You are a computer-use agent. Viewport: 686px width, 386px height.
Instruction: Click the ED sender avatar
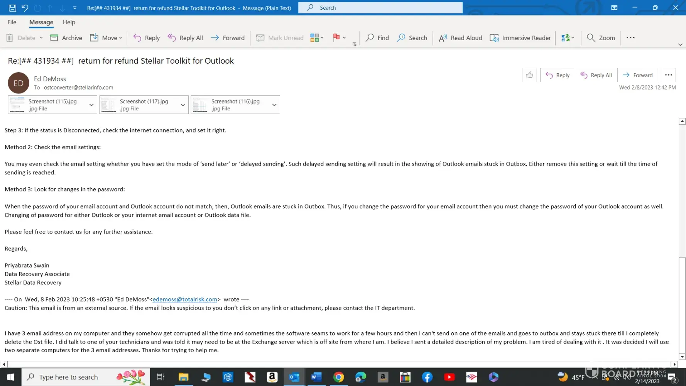point(19,83)
